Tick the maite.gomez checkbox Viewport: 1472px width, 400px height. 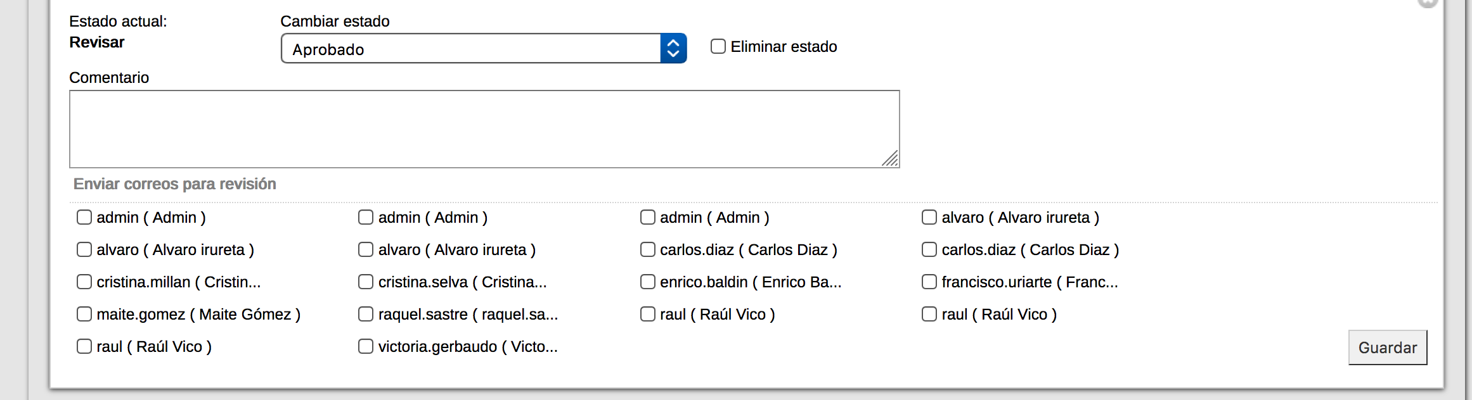pos(84,314)
